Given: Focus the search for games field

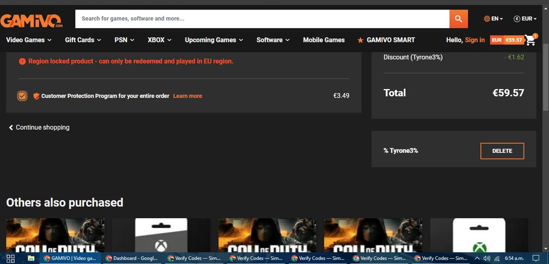Looking at the screenshot, I should (262, 19).
